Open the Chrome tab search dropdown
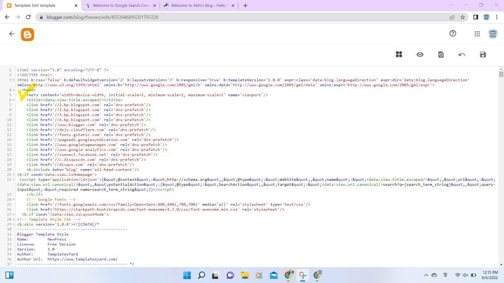 pos(451,5)
